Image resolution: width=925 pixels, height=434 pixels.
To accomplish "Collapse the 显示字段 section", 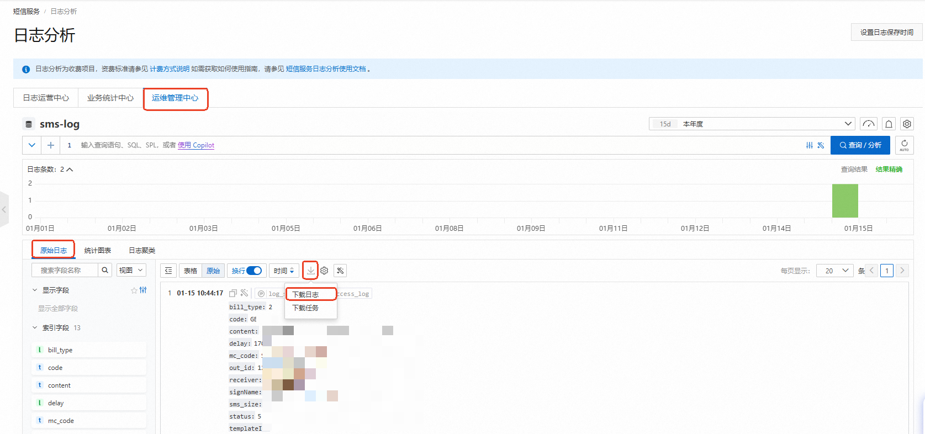I will click(x=35, y=290).
